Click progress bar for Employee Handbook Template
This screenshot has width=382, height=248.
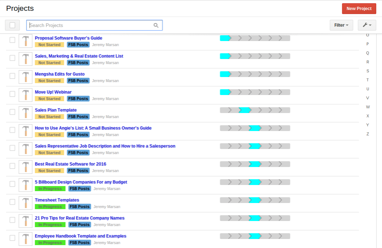[x=255, y=236]
